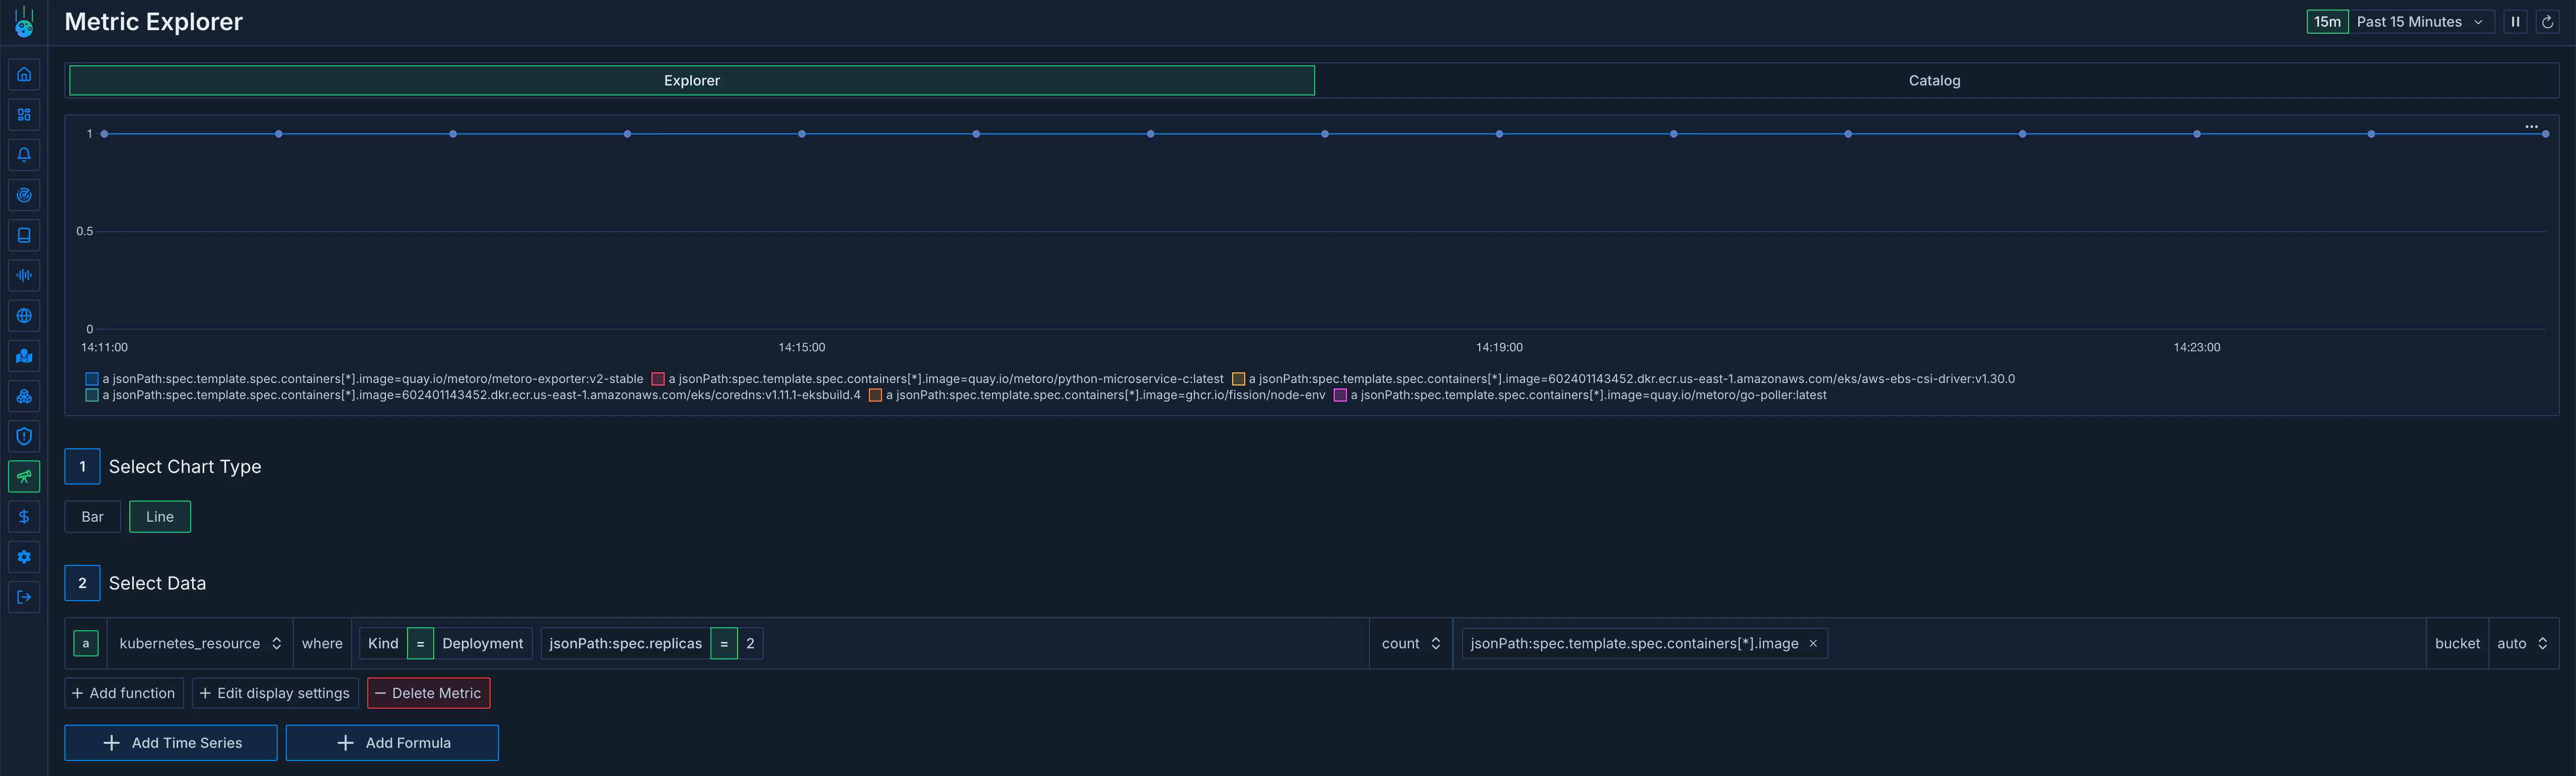Screen dimensions: 2576x776
Task: Click the metoro-exporter legend color swatch
Action: pos(91,378)
